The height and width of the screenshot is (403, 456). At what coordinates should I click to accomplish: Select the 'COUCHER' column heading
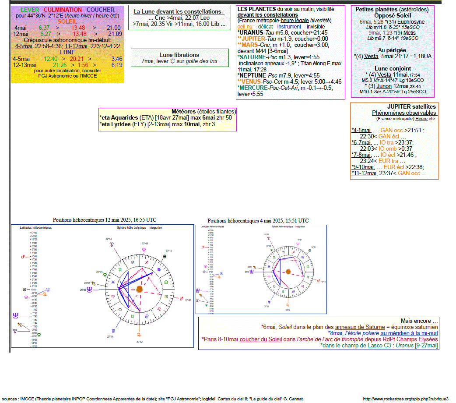pyautogui.click(x=101, y=10)
